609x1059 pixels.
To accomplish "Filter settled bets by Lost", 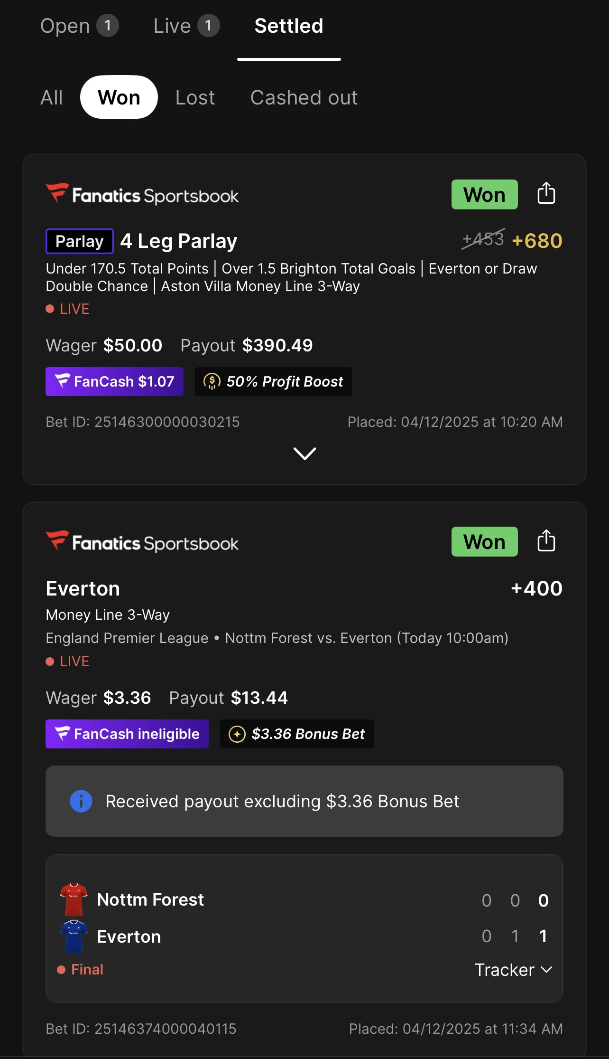I will click(x=195, y=97).
